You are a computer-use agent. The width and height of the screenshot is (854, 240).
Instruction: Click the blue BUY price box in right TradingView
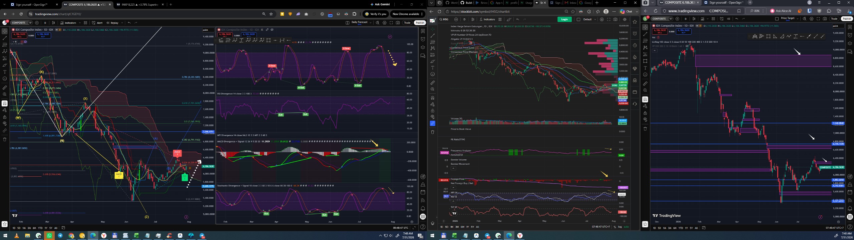click(684, 31)
